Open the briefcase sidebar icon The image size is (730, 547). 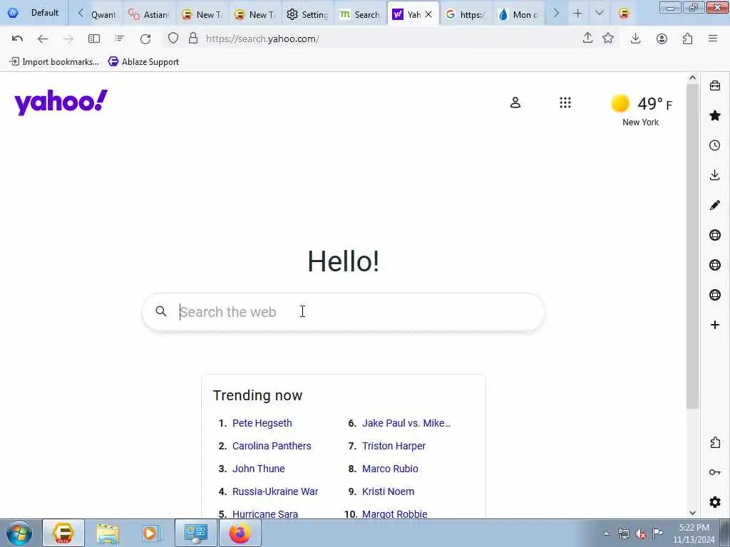(x=715, y=85)
